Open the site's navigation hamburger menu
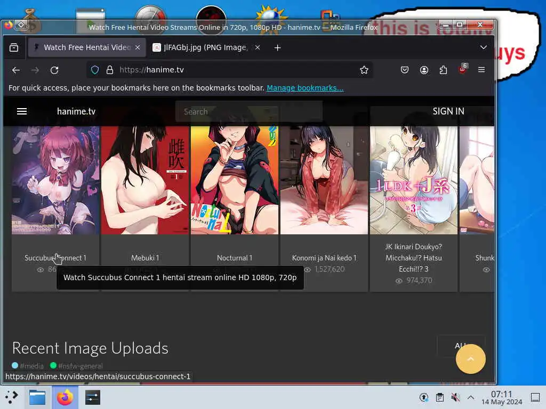The width and height of the screenshot is (546, 409). click(22, 111)
